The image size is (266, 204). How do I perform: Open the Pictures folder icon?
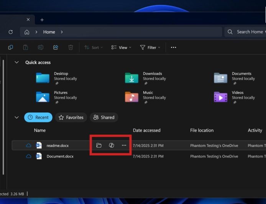coord(43,97)
